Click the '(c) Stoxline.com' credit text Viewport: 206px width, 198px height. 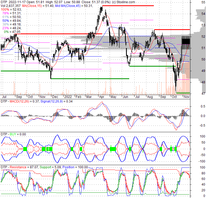point(123,2)
